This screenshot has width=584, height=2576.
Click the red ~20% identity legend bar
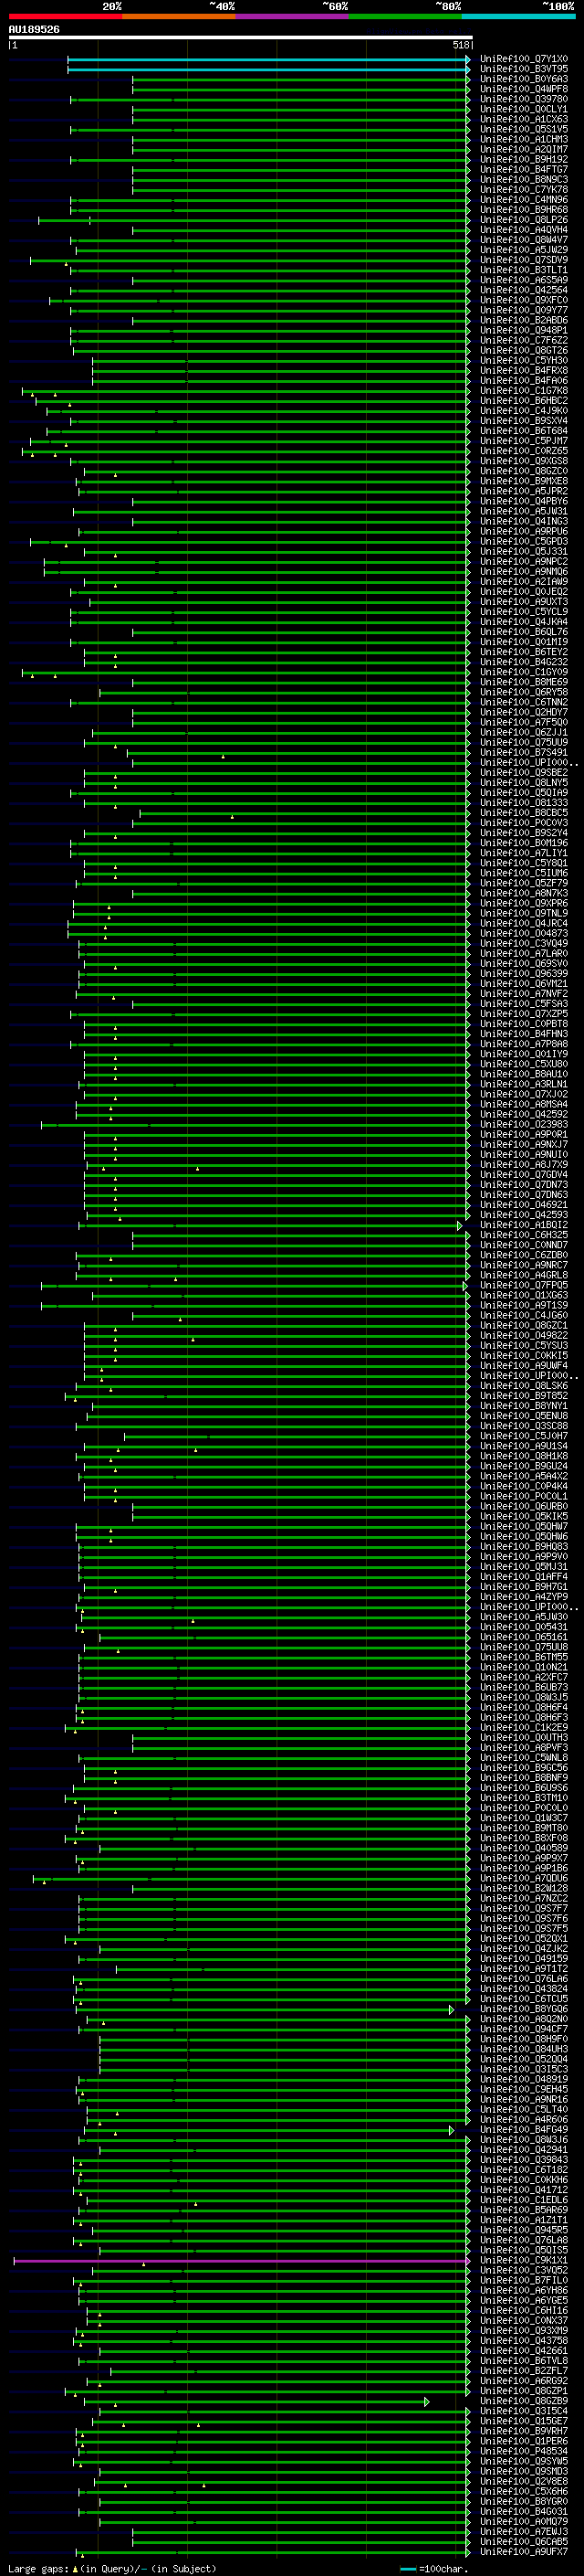pyautogui.click(x=65, y=16)
